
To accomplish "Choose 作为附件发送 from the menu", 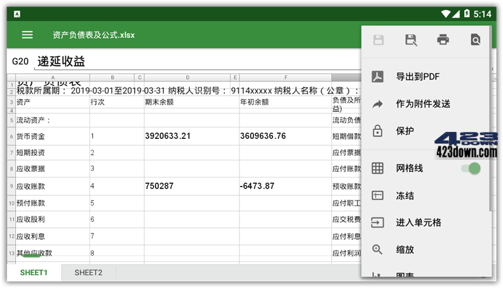I will (423, 104).
